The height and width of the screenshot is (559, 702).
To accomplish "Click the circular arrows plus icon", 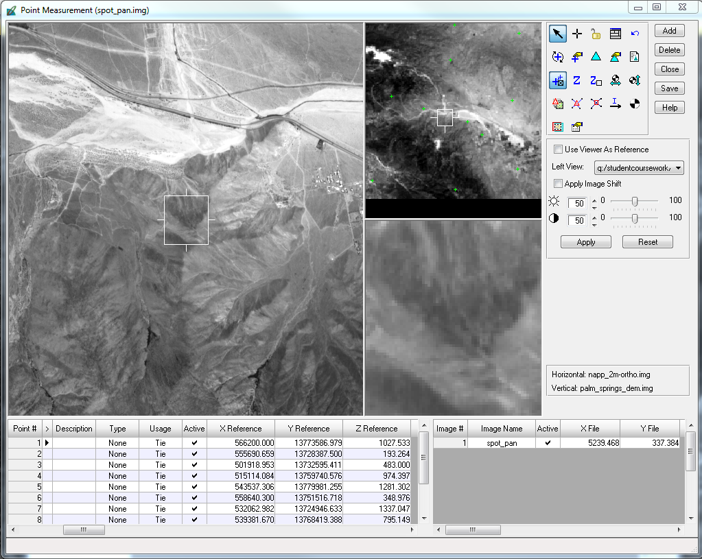I will (x=557, y=57).
